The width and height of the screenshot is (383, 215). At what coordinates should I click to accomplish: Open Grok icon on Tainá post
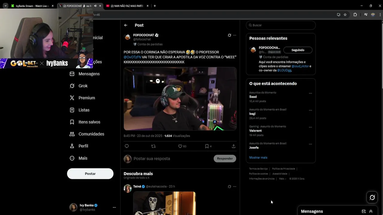pyautogui.click(x=230, y=187)
